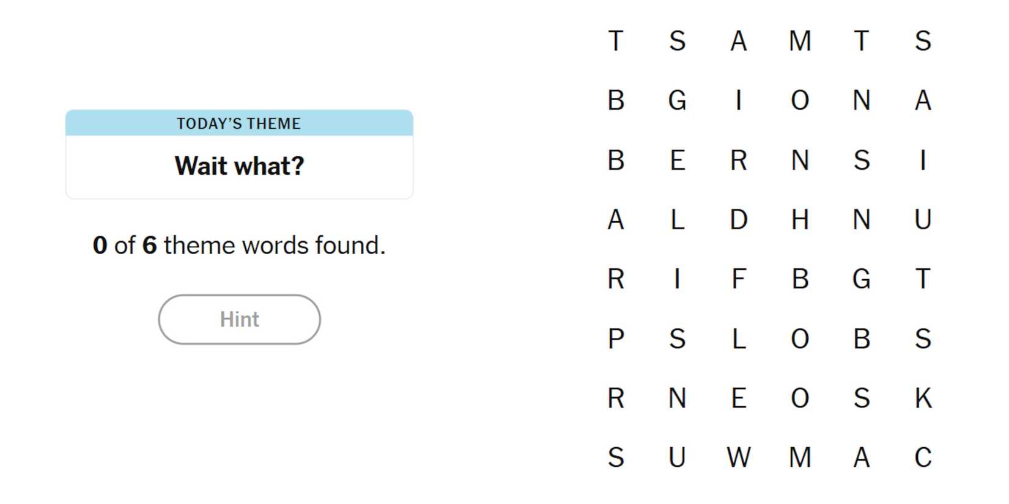Click the theme words found counter
This screenshot has height=504, width=1009.
click(x=239, y=246)
